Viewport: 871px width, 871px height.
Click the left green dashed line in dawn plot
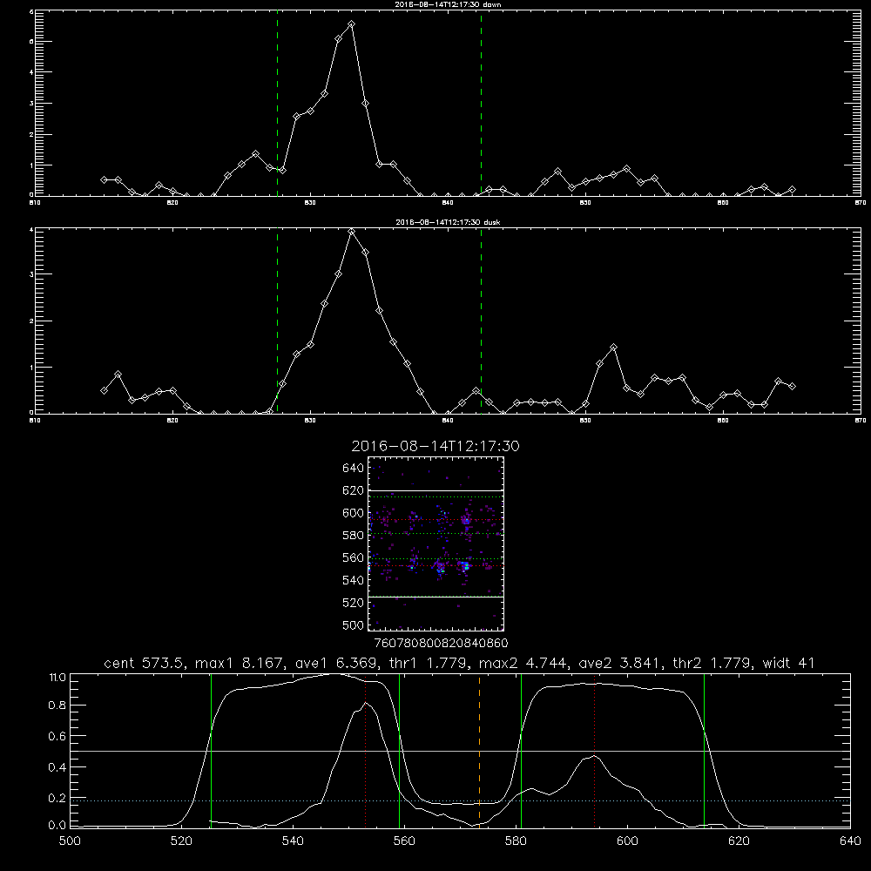pos(277,103)
